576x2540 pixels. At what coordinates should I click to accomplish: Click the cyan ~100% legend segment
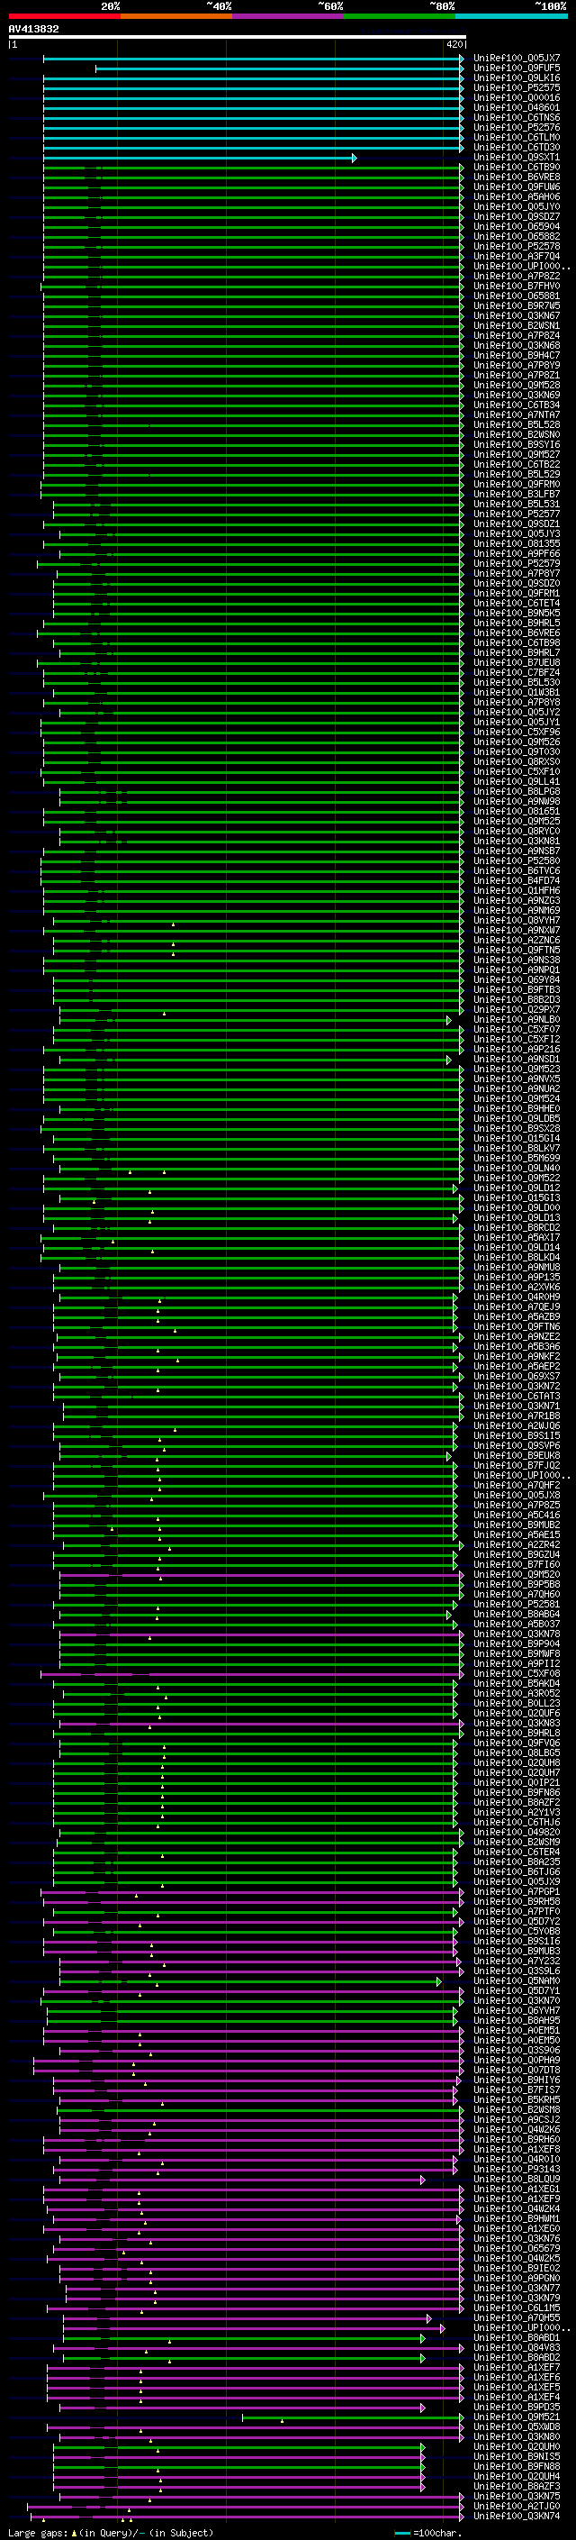click(x=511, y=16)
